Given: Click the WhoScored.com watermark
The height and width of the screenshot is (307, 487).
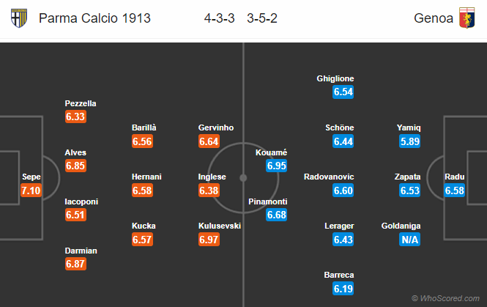Looking at the screenshot, I should click(x=445, y=298).
